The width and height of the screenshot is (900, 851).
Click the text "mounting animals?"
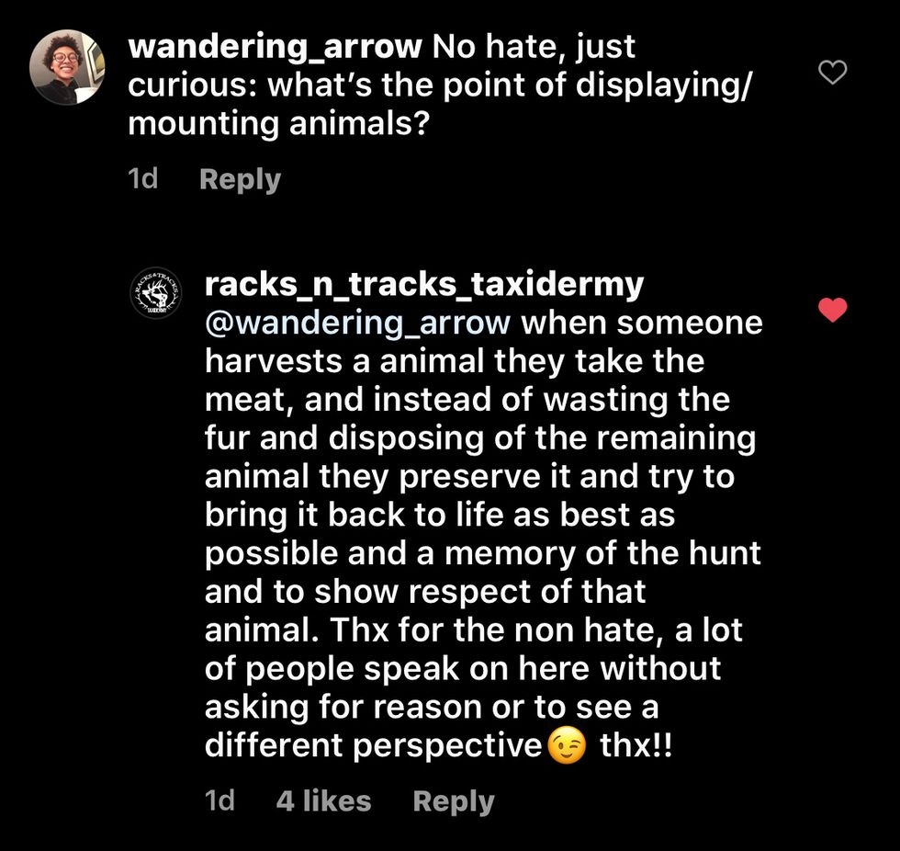pyautogui.click(x=278, y=124)
